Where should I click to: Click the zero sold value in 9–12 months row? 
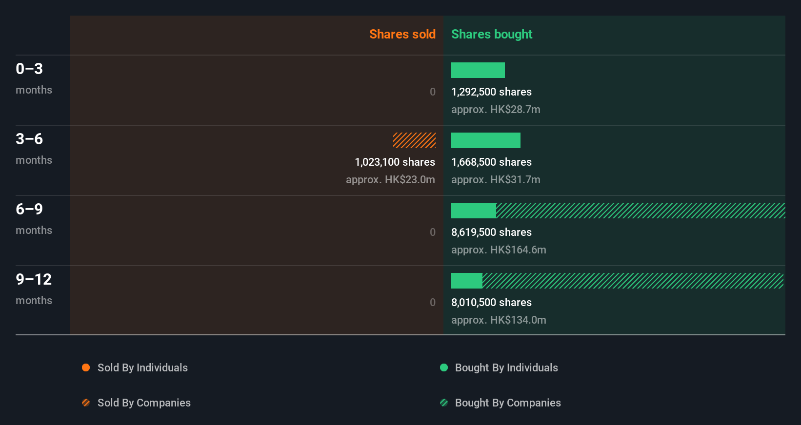click(433, 302)
